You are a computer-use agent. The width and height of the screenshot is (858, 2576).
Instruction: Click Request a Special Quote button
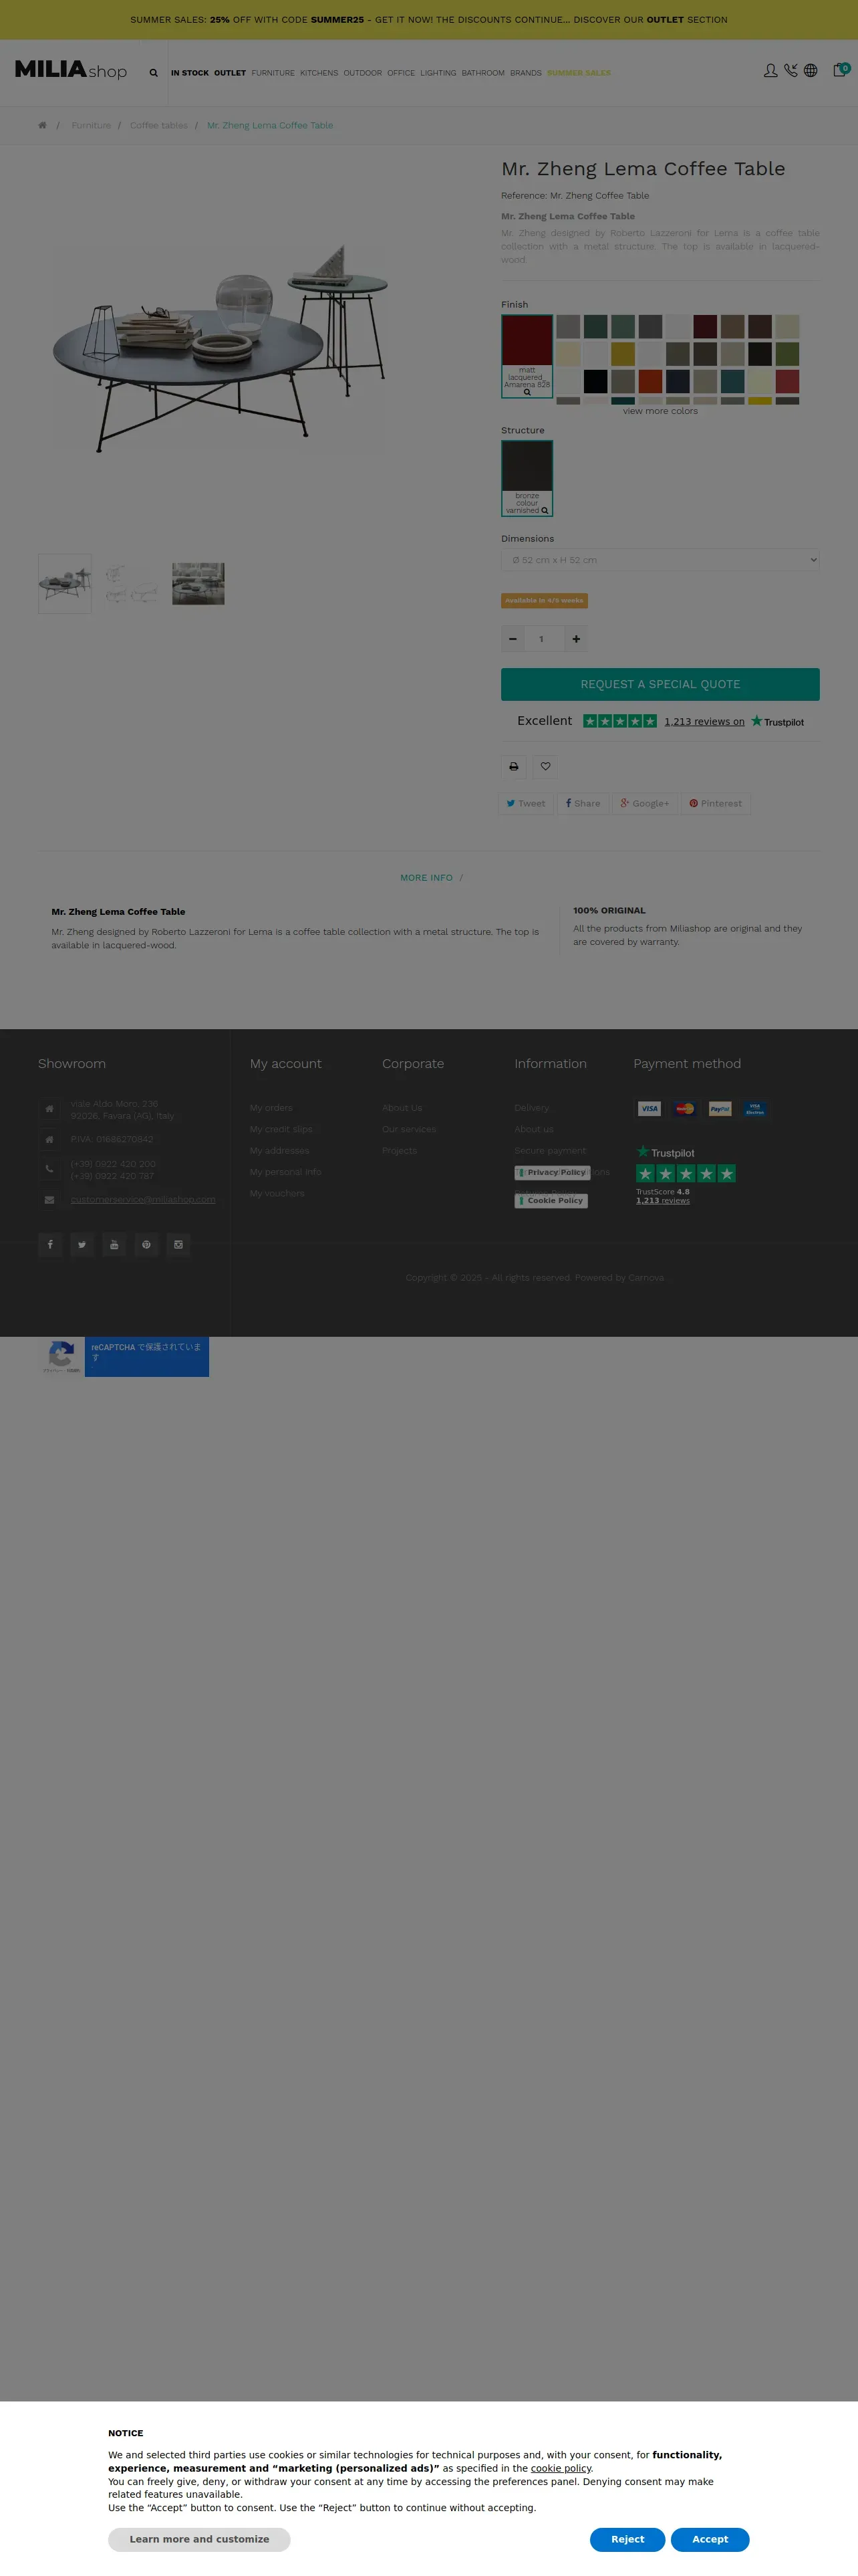tap(660, 684)
